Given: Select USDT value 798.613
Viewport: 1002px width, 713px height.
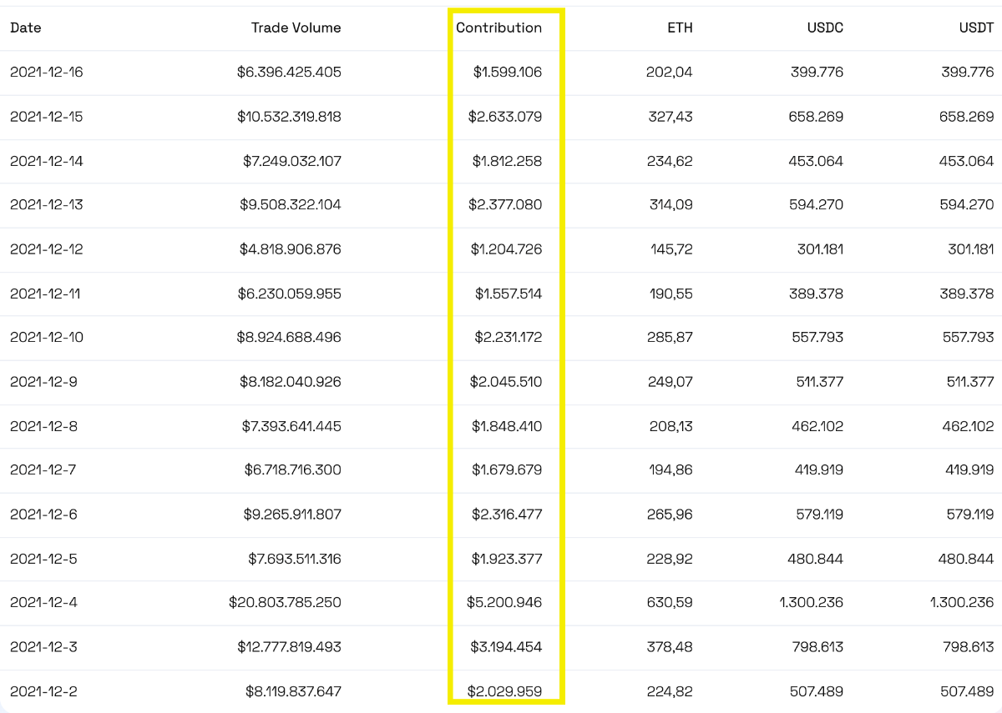Looking at the screenshot, I should 967,646.
